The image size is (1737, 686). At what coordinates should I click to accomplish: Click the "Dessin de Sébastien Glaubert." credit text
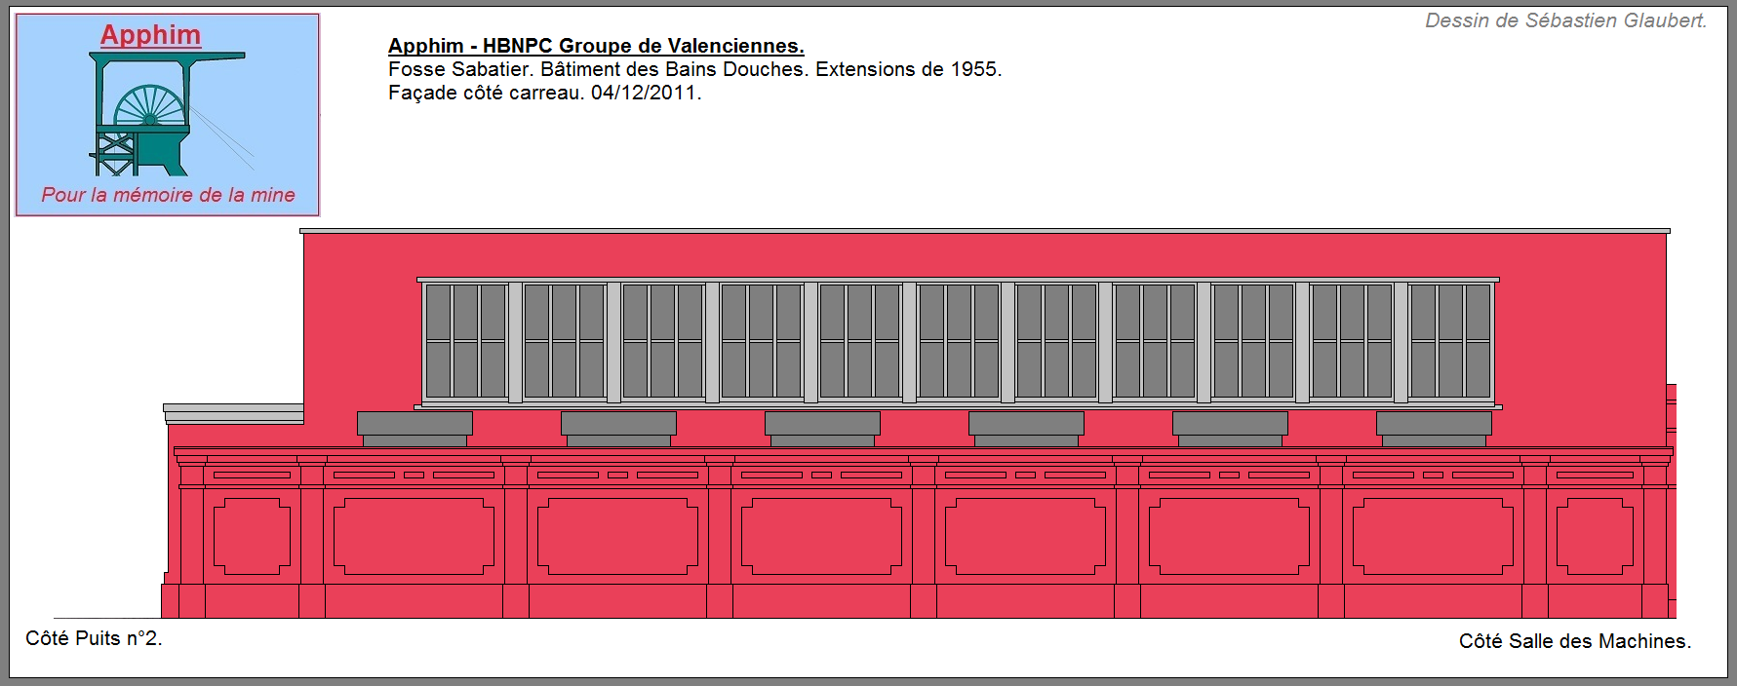(1565, 20)
